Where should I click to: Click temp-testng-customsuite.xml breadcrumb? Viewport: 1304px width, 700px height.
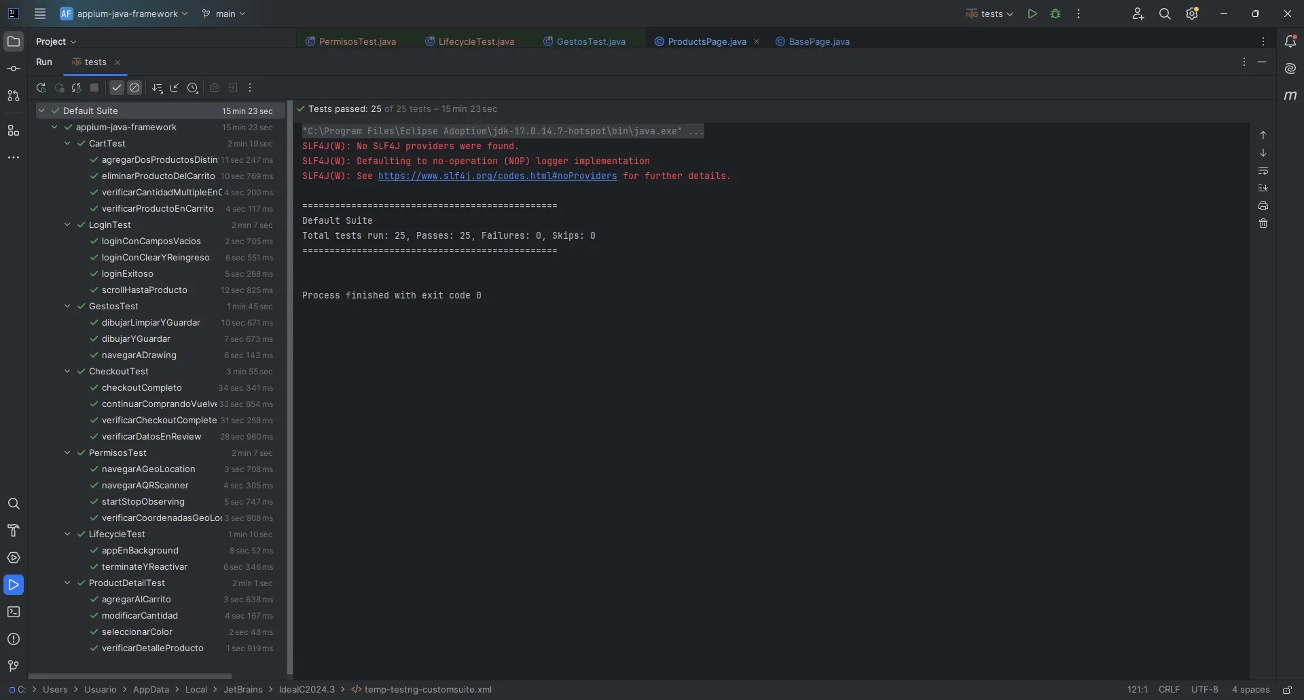pos(422,690)
